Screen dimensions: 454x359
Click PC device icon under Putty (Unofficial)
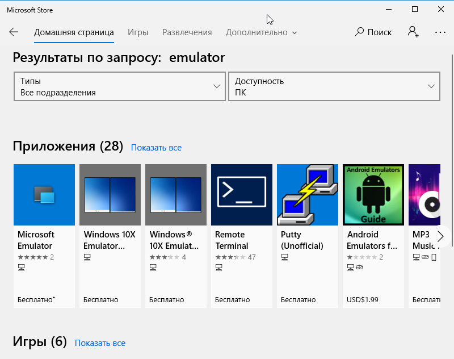coord(285,257)
